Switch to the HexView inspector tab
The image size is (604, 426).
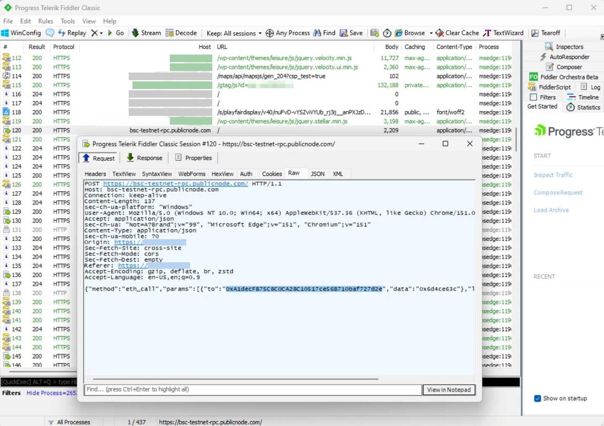222,174
